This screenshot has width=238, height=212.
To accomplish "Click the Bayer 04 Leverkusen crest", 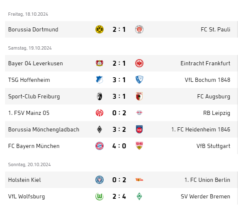I will point(100,63).
